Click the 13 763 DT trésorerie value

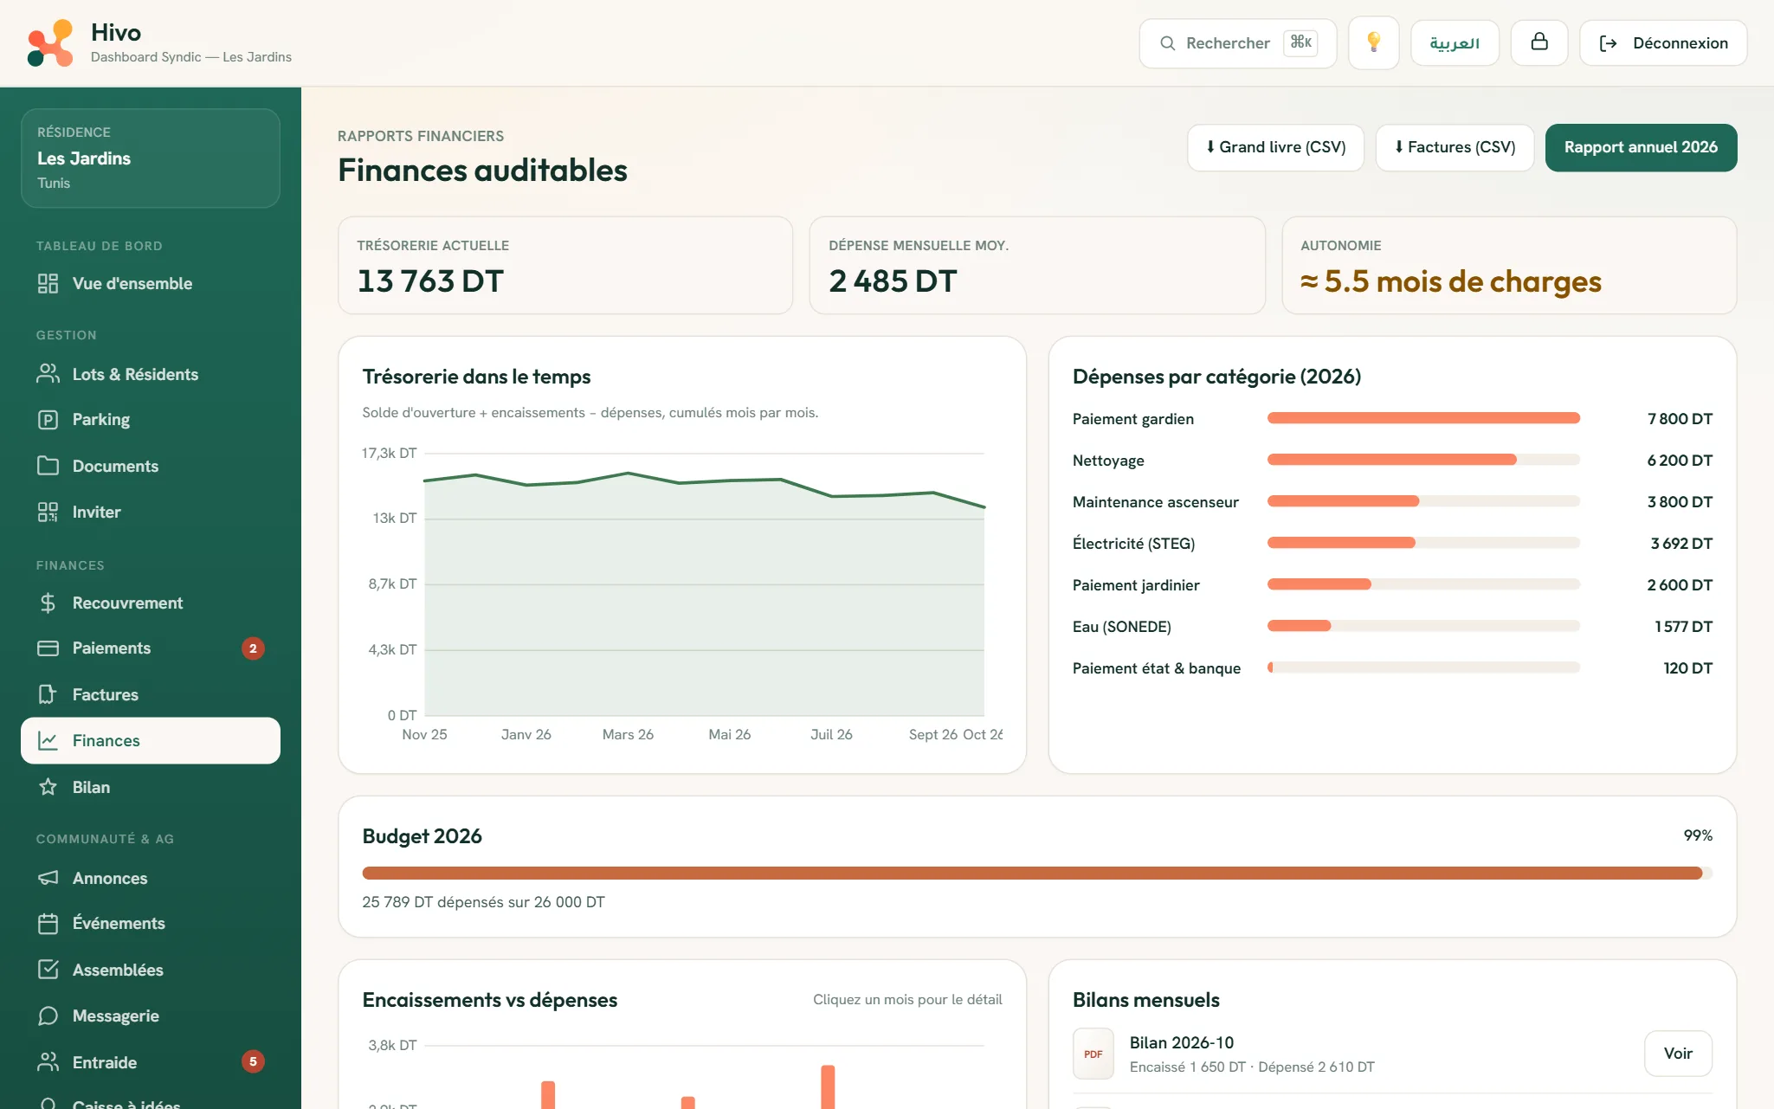click(430, 281)
